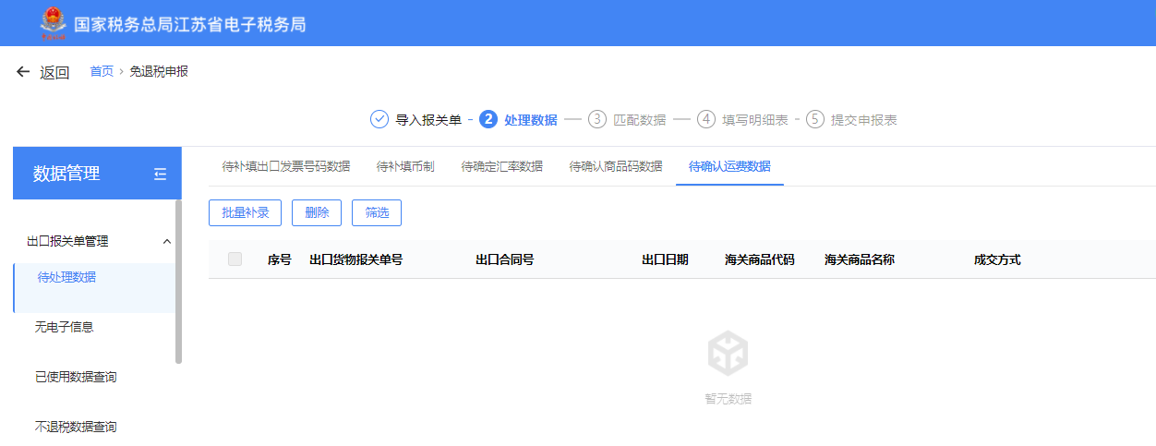Collapse the 数据管理 sidebar menu icon
Screen dimensions: 1156x446
[161, 174]
